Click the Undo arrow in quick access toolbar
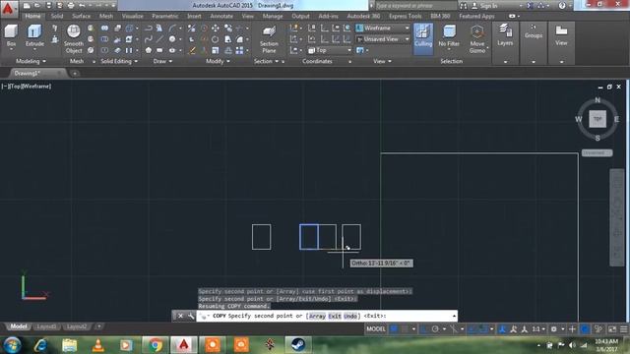 [82, 6]
